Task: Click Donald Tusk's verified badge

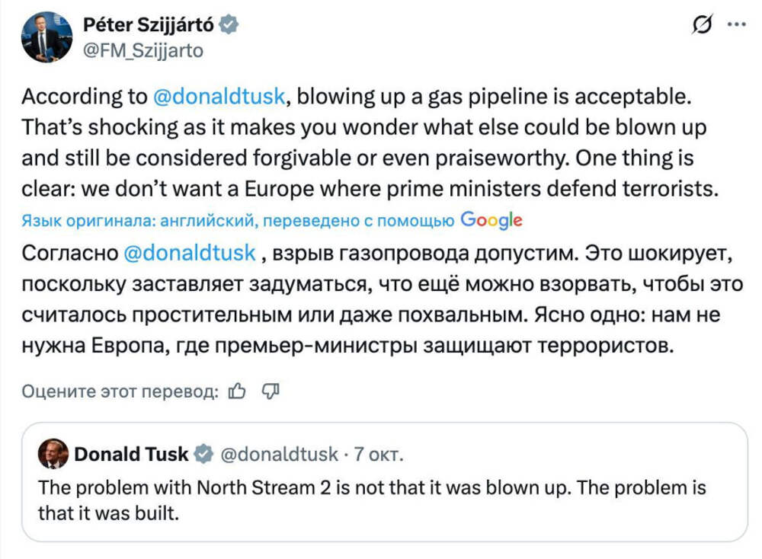Action: (203, 455)
